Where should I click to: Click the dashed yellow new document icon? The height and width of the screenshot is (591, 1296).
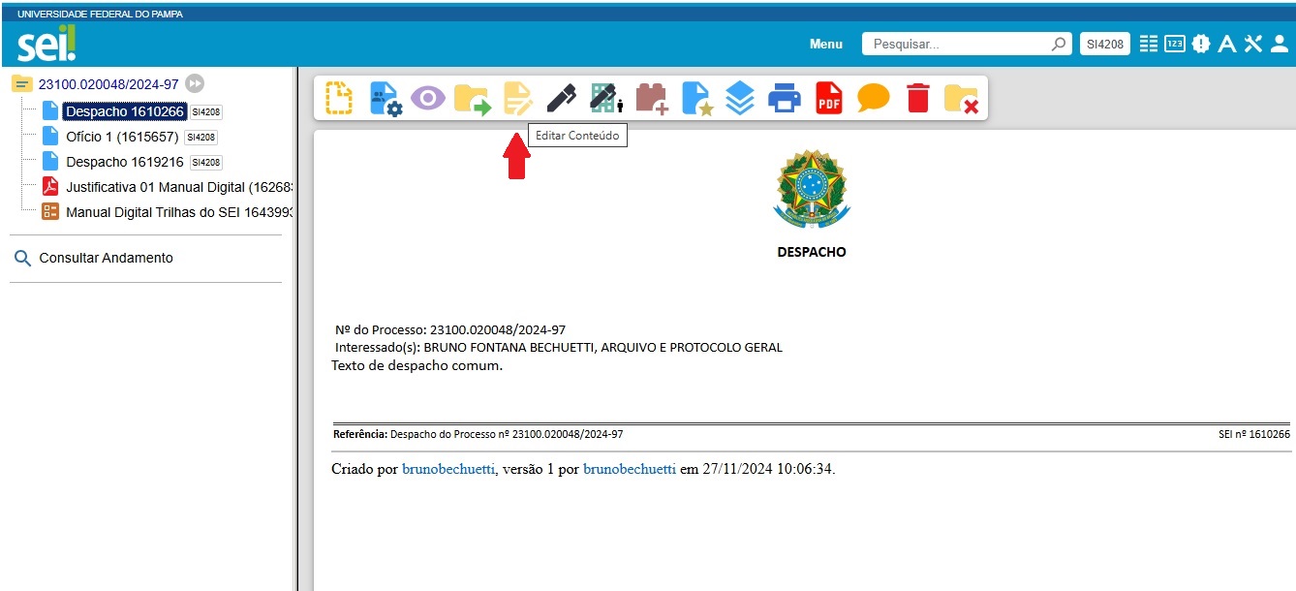(339, 99)
